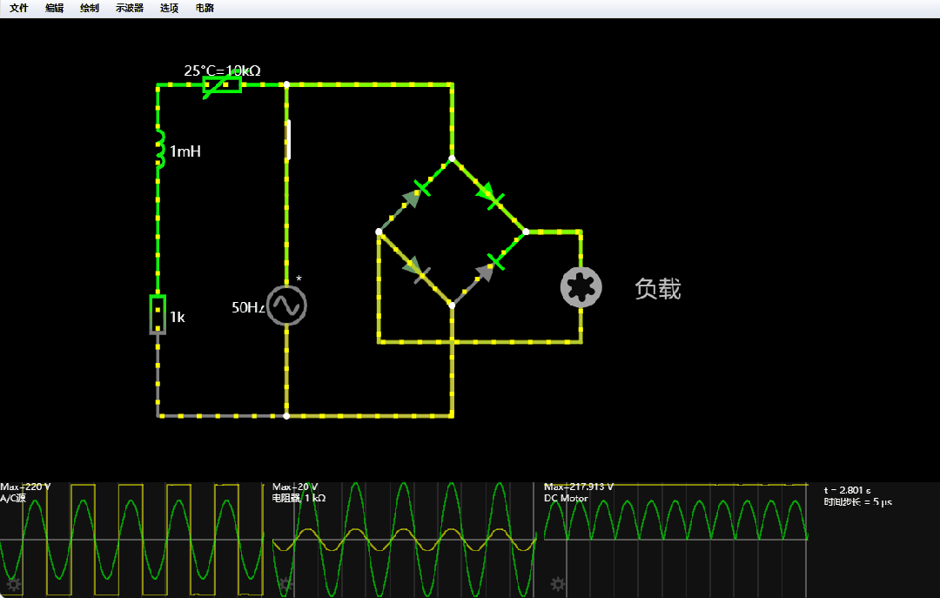Click the t = 2.801 s time readout

[x=847, y=490]
